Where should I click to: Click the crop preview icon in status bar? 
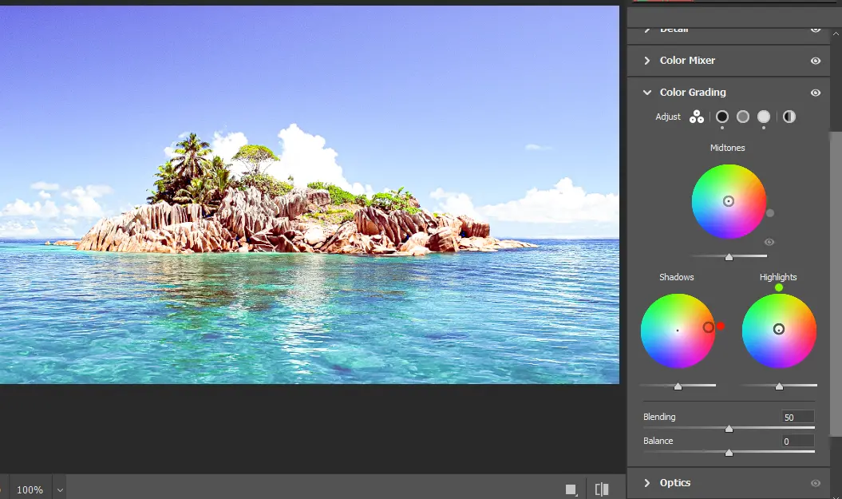click(569, 488)
